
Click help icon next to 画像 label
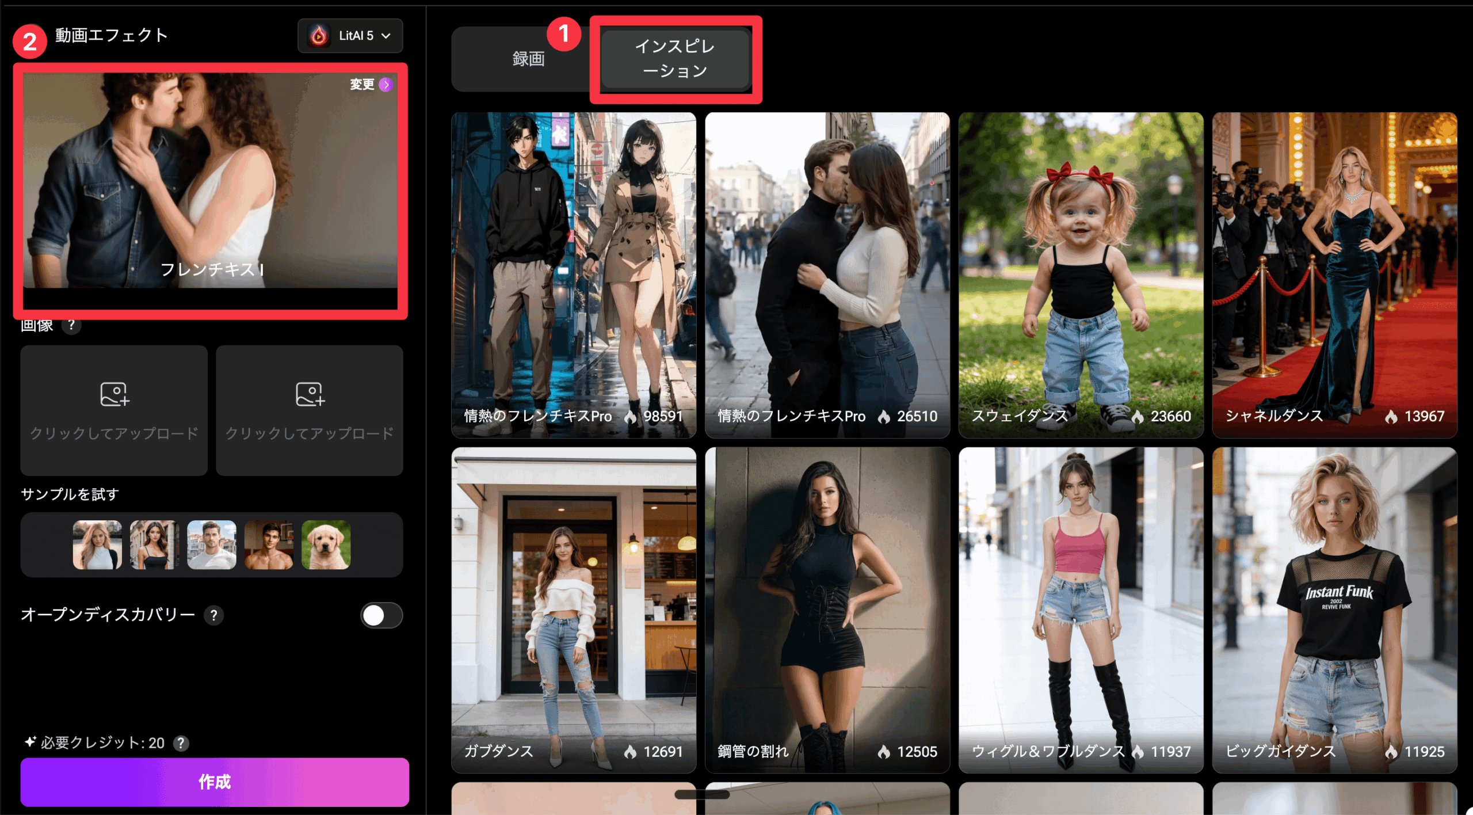71,325
